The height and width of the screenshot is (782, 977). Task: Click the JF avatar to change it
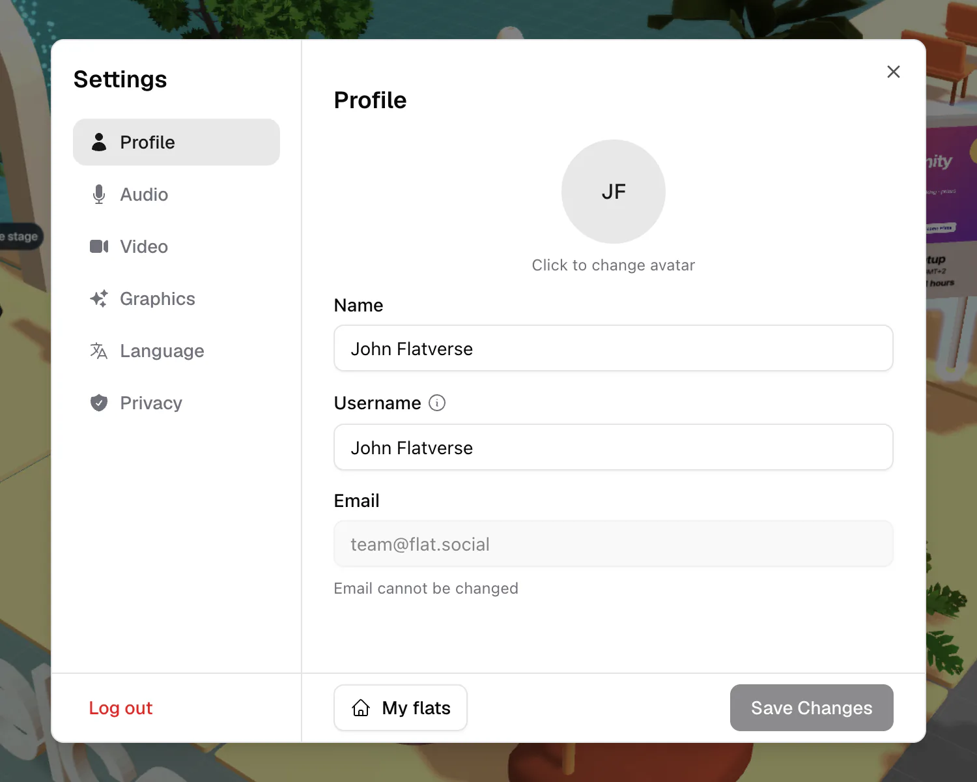click(614, 192)
